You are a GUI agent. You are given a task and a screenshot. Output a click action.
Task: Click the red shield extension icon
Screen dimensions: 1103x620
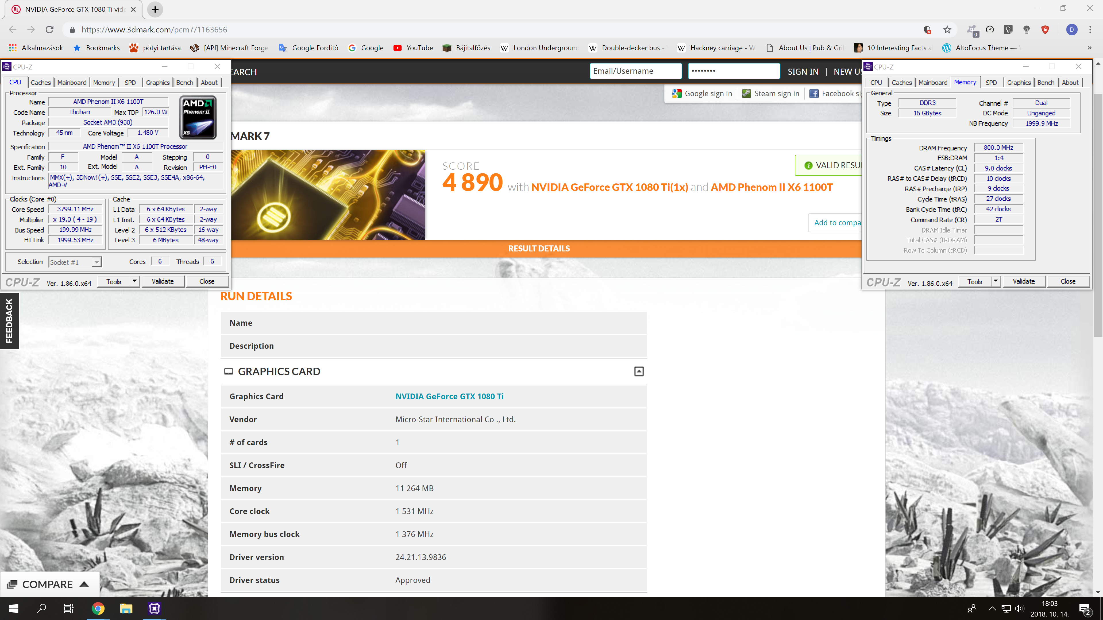pos(1045,30)
